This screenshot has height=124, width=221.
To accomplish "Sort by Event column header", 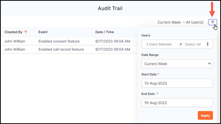I will (43, 32).
